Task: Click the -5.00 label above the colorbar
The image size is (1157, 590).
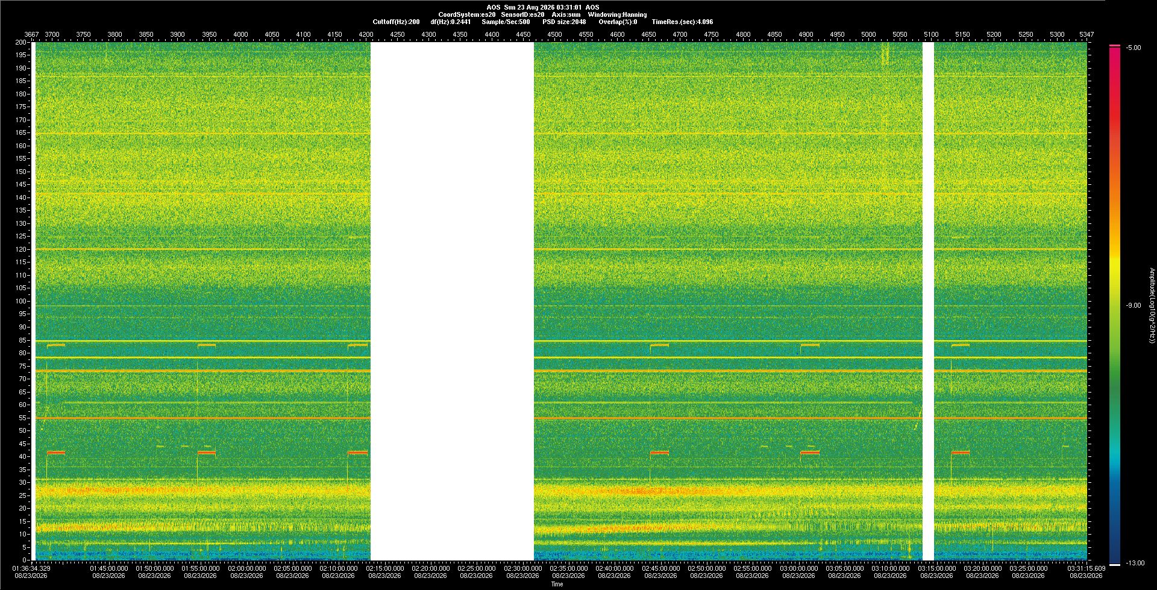Action: [x=1133, y=48]
